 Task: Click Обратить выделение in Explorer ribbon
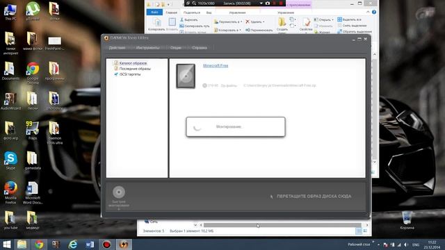(x=355, y=31)
